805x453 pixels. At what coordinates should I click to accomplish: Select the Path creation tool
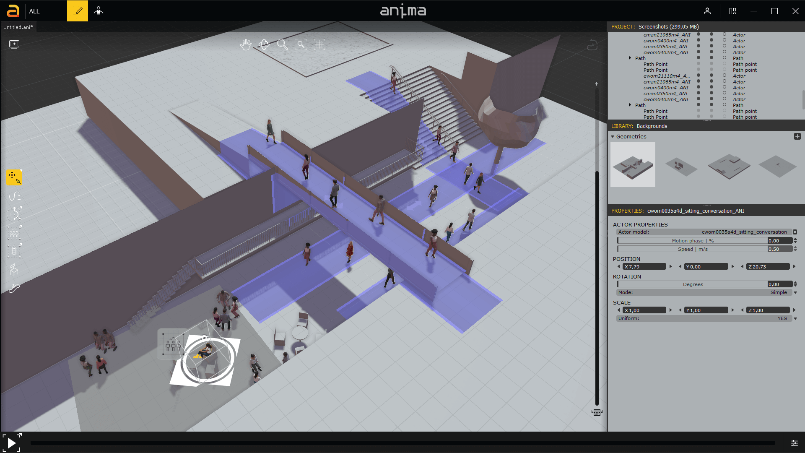15,196
